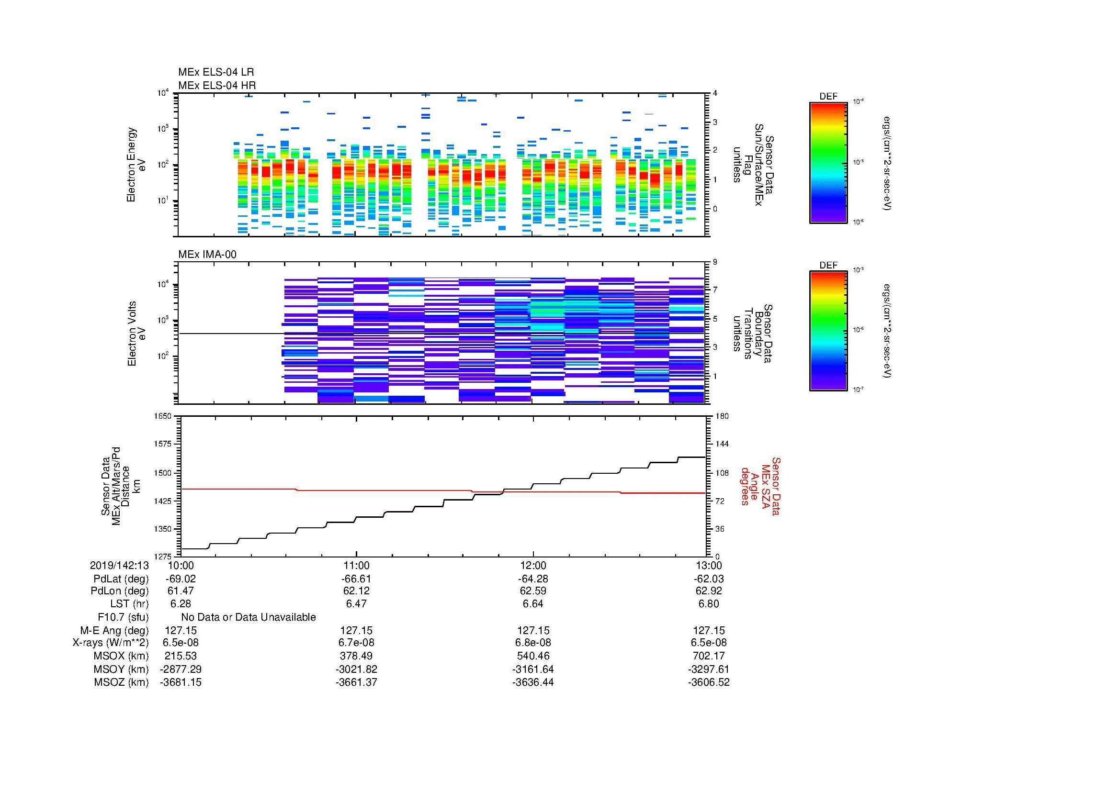
Task: Select the "F10.7 (sfu)" row label
Action: coord(123,617)
